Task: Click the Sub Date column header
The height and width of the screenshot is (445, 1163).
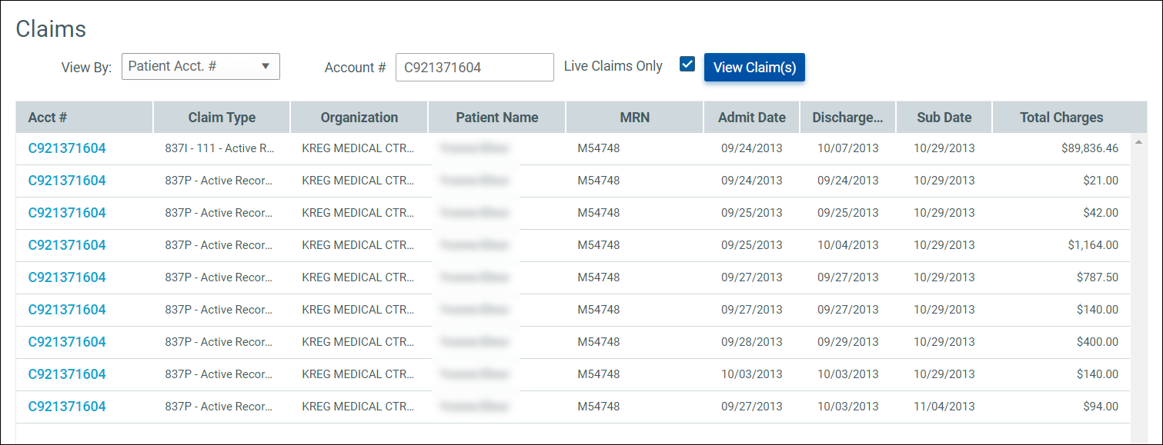Action: coord(944,117)
